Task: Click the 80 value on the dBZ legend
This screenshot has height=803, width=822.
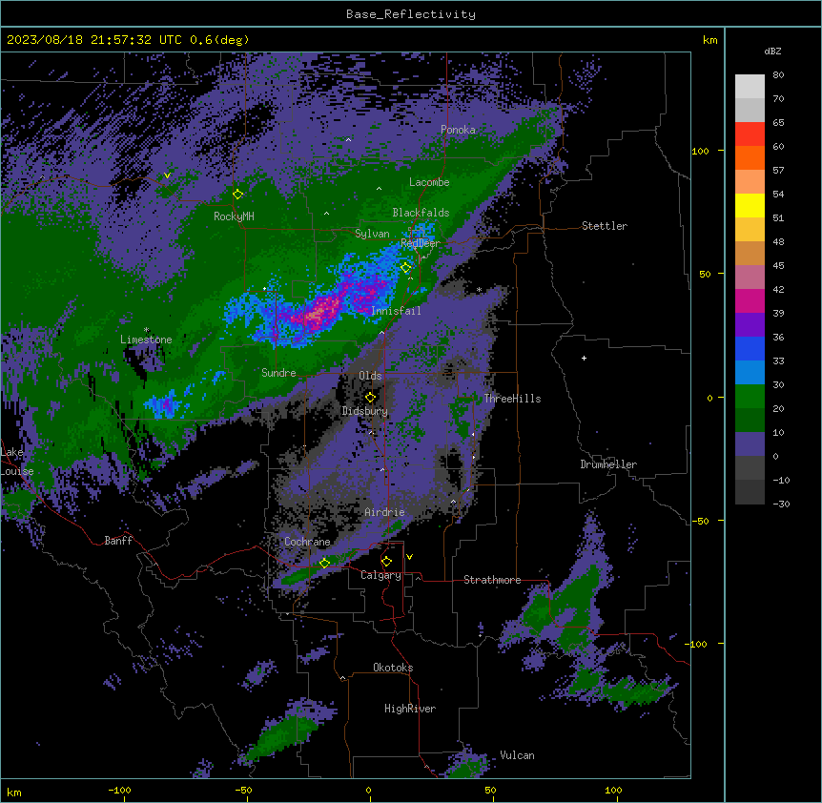Action: pos(778,75)
